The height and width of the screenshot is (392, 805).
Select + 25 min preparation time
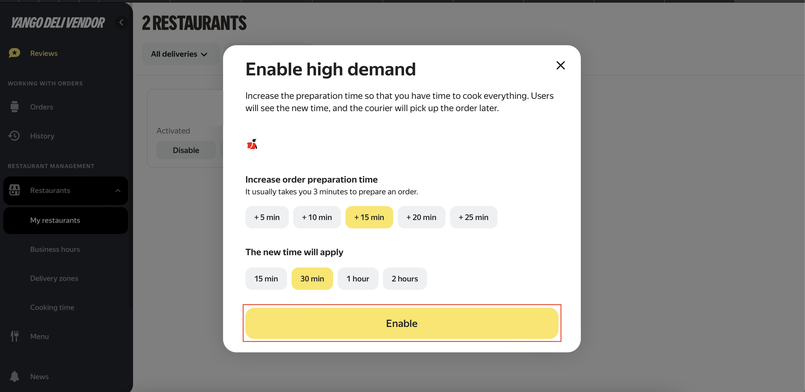tap(473, 217)
